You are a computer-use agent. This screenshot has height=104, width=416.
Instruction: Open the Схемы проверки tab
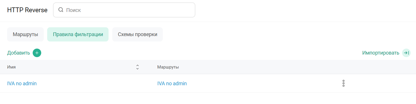[x=138, y=34]
